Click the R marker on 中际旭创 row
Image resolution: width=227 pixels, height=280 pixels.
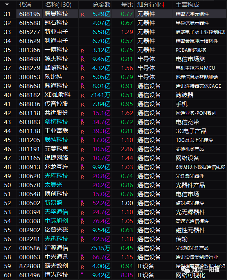(83, 221)
